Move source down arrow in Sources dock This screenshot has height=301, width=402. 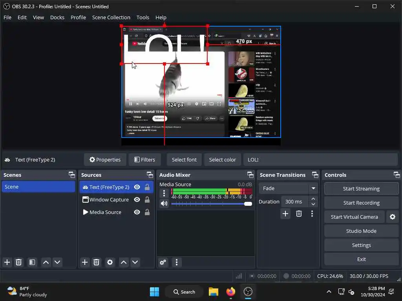click(135, 262)
